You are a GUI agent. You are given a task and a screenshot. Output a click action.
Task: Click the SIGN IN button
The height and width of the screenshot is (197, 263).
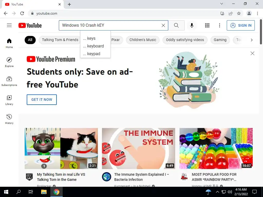[241, 25]
